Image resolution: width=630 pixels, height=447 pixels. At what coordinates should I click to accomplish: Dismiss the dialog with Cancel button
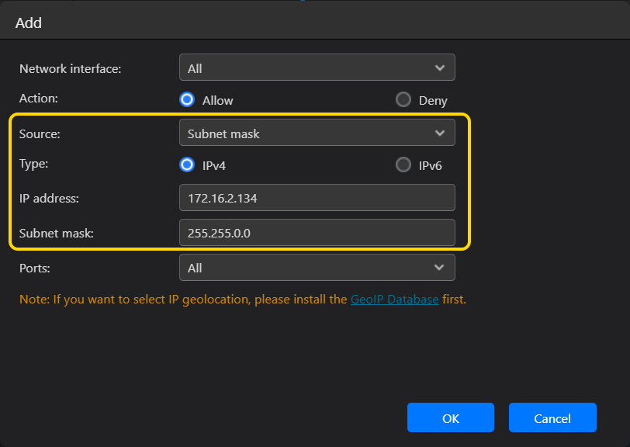(x=552, y=418)
